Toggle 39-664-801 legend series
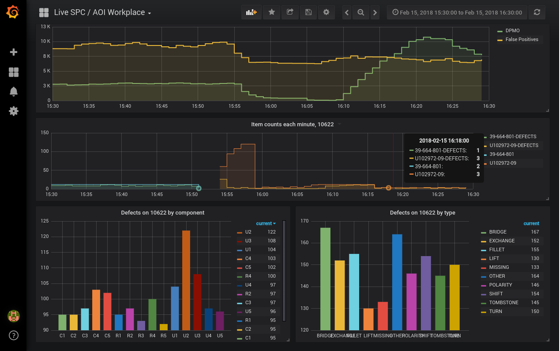559x351 pixels. (x=502, y=154)
